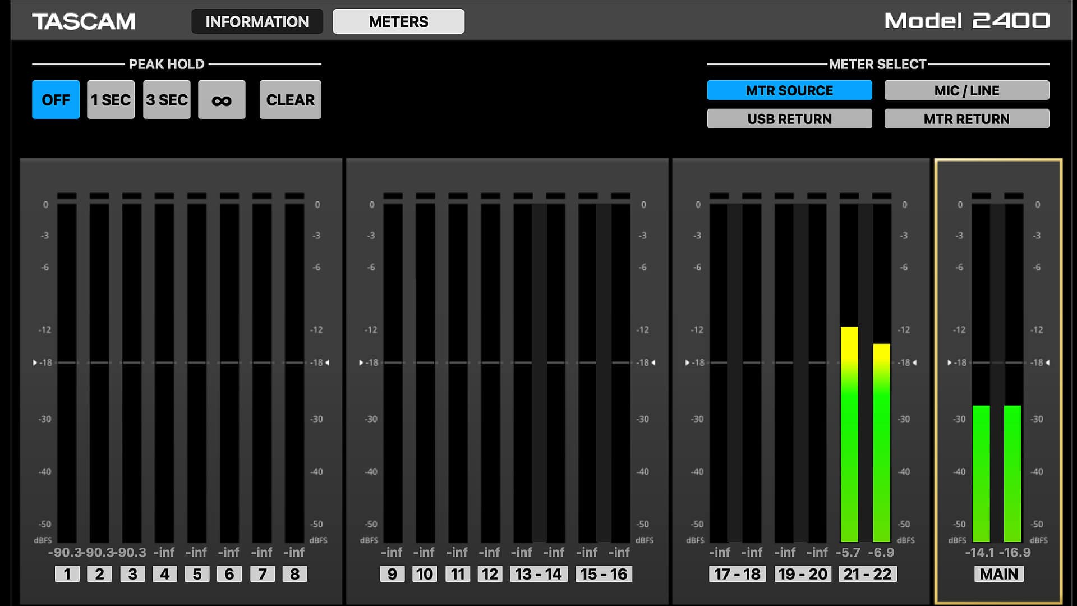Click the TASCAM logo
Viewport: 1077px width, 606px height.
click(x=84, y=21)
